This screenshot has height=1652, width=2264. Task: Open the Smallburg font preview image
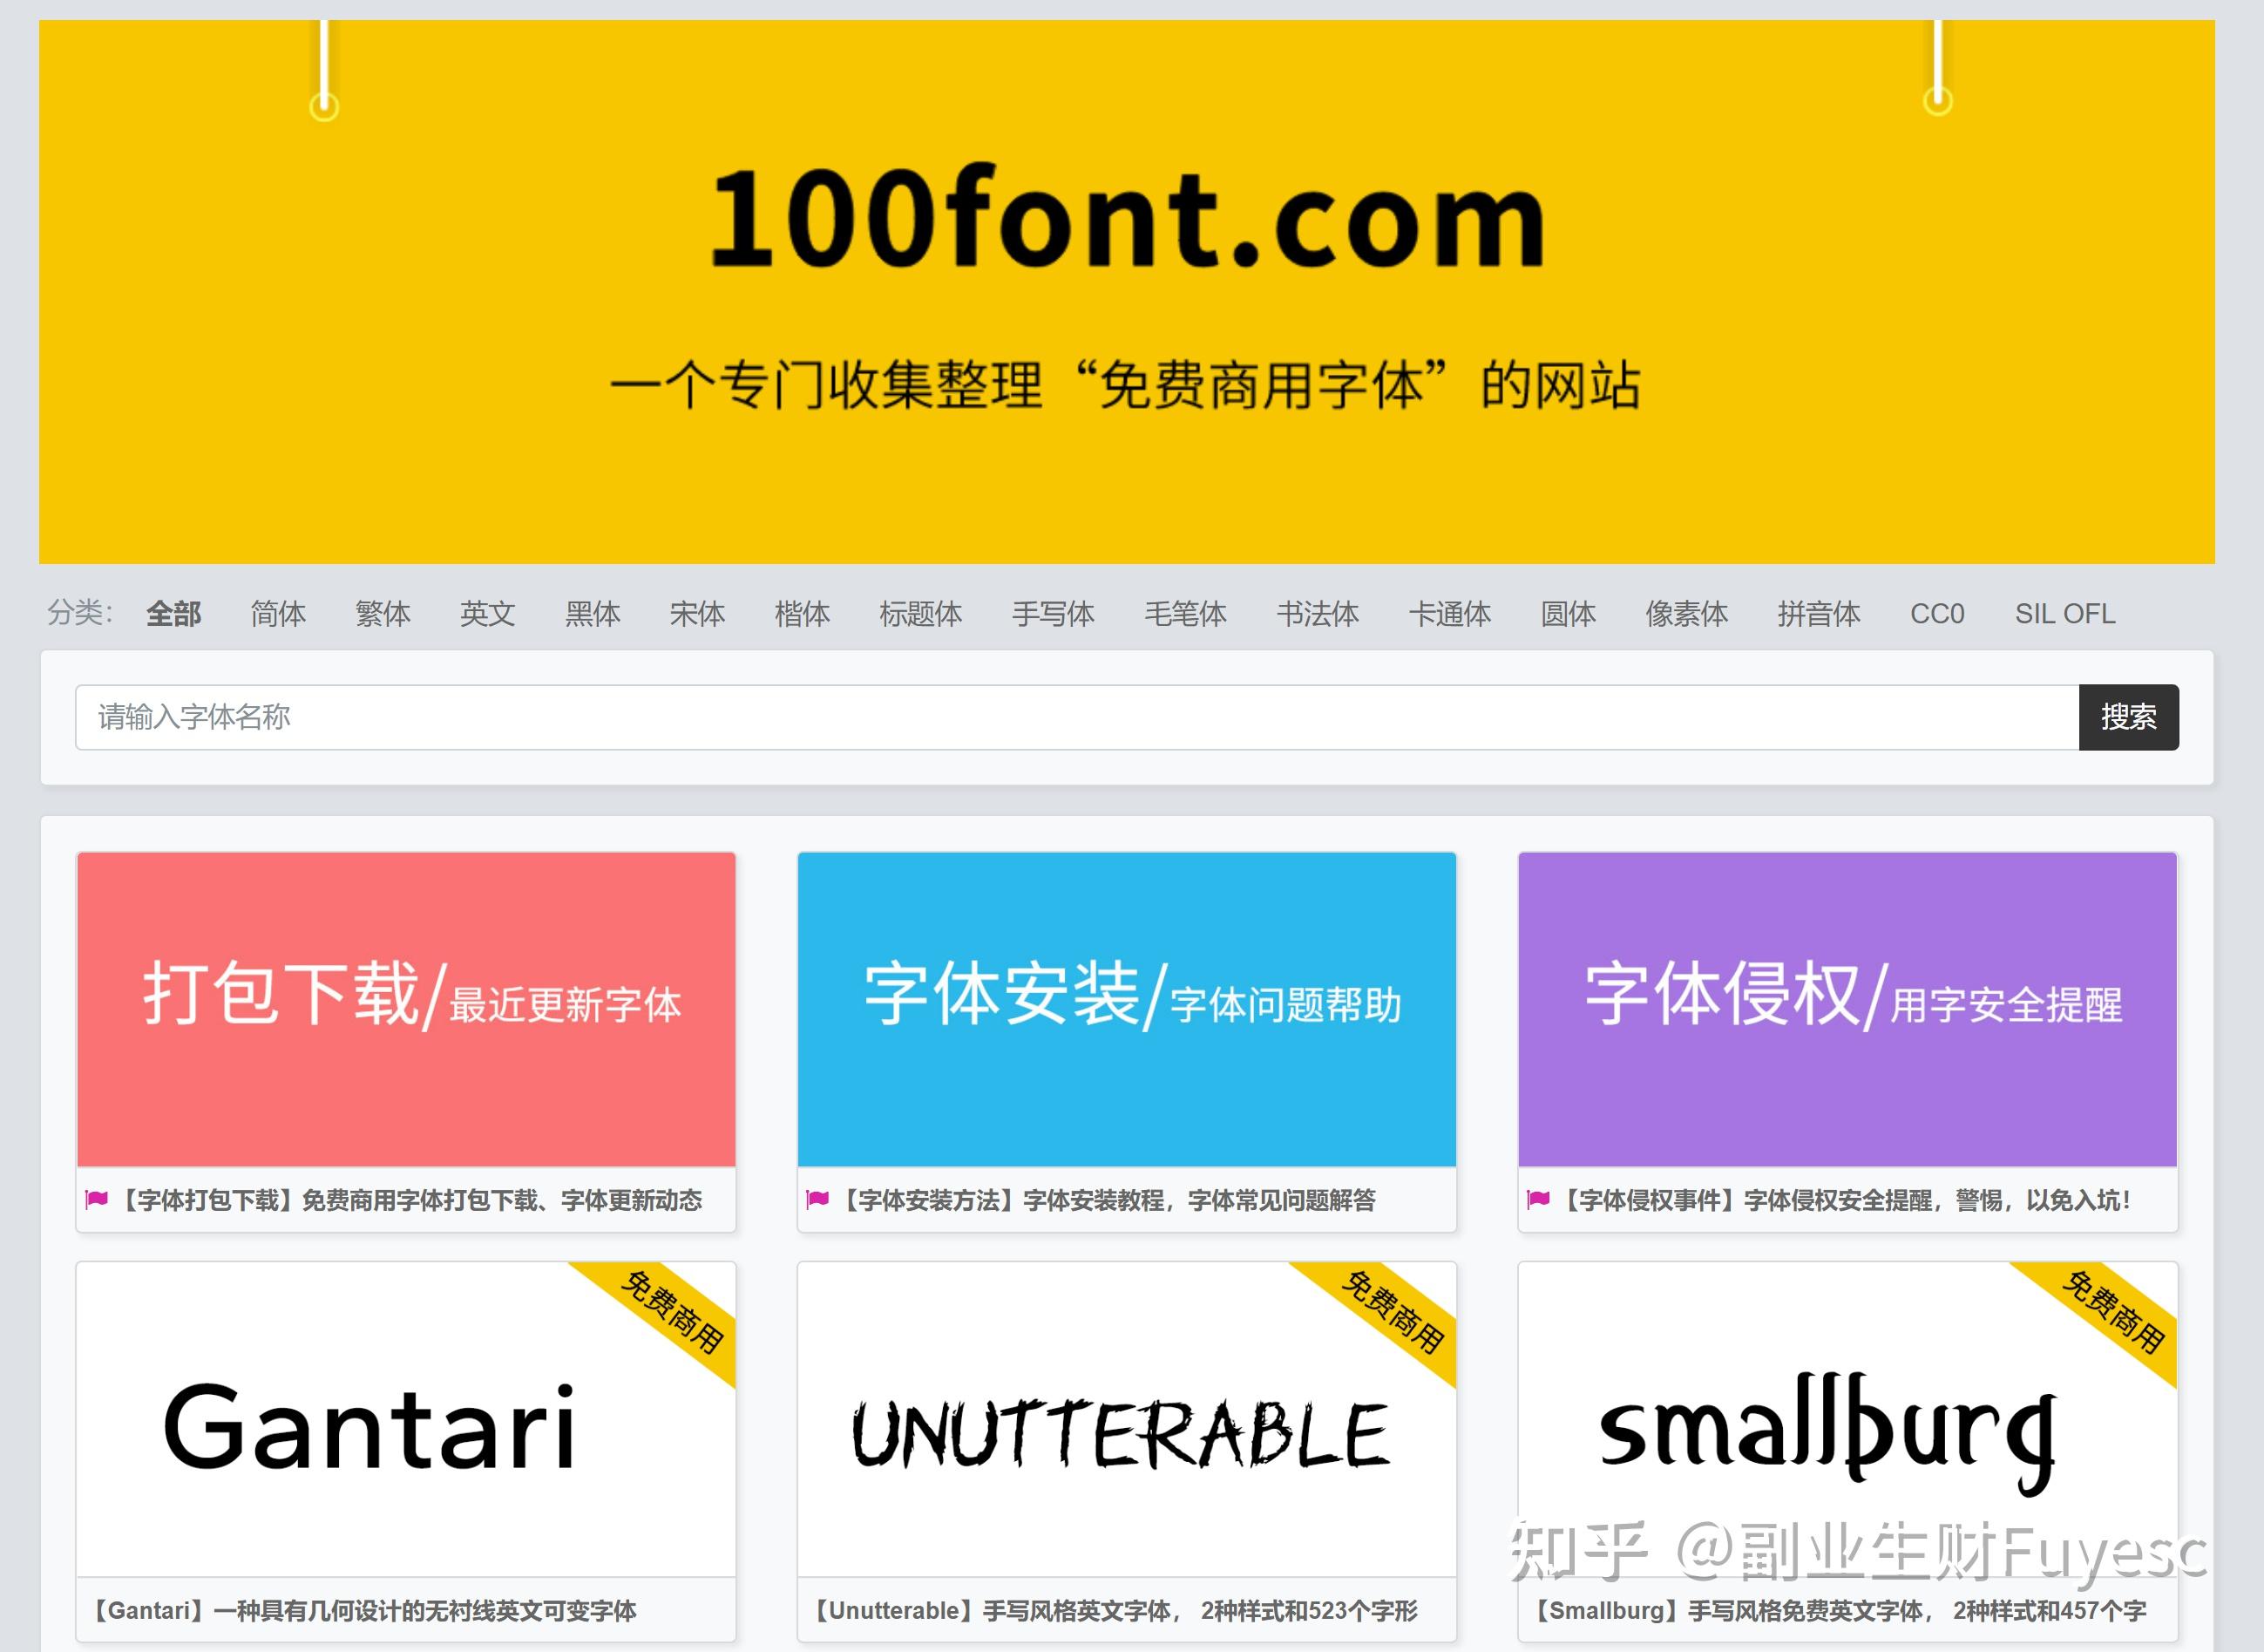click(1847, 1419)
